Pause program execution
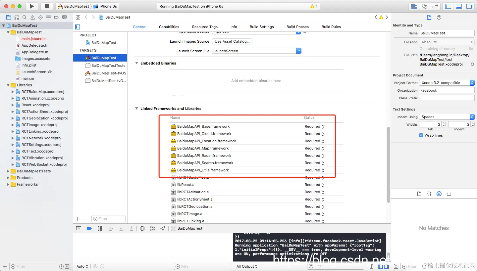The image size is (477, 271). [100, 228]
